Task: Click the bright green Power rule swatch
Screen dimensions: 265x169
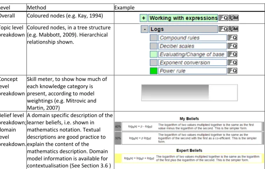Action: (x=154, y=71)
